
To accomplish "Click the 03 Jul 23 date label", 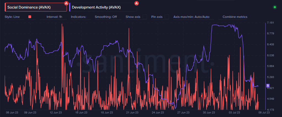I will pos(234,113).
